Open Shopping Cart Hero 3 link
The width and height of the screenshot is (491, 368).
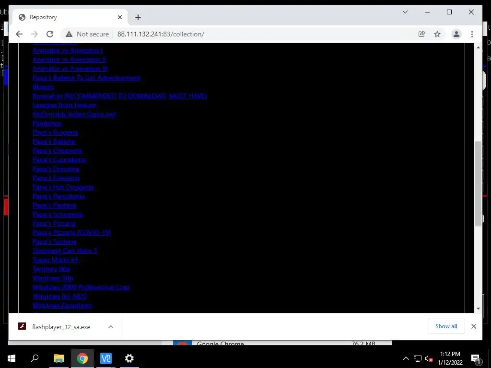[x=65, y=251]
